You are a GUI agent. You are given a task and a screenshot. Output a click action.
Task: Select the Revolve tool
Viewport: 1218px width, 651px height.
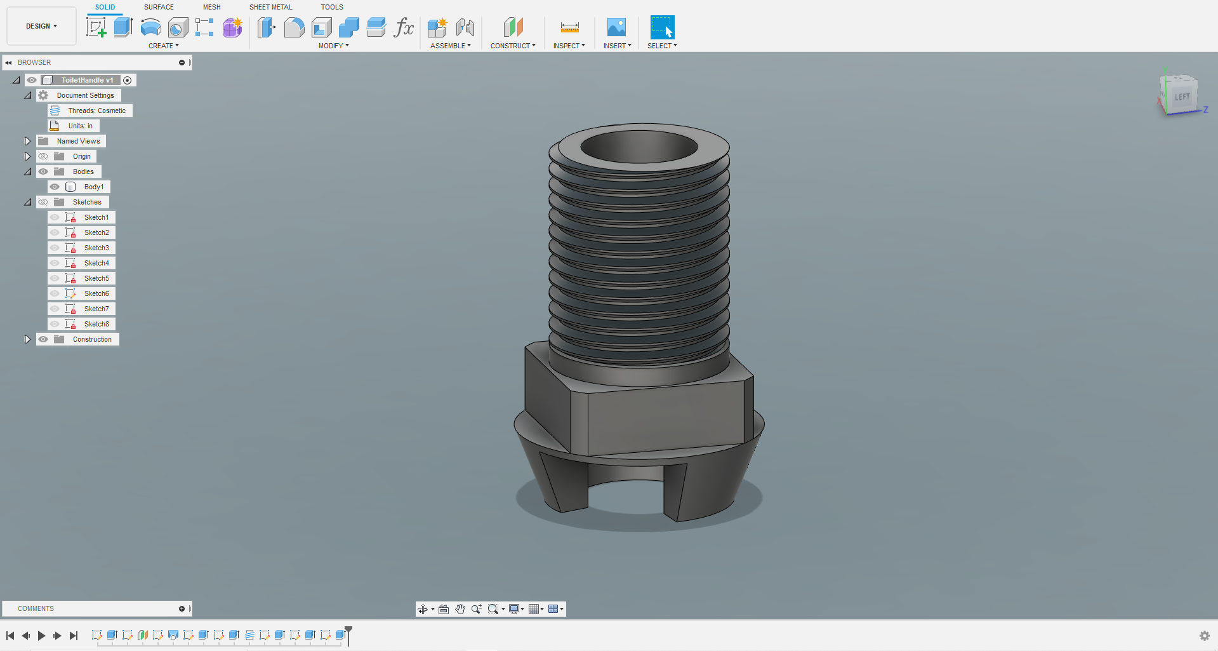[150, 27]
